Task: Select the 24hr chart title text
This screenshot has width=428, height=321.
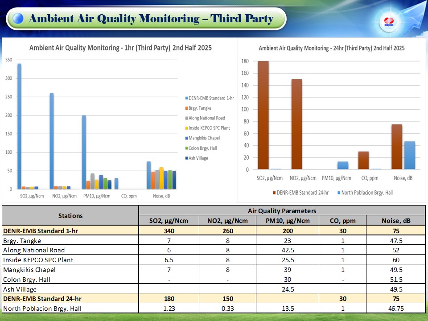Action: click(x=332, y=48)
